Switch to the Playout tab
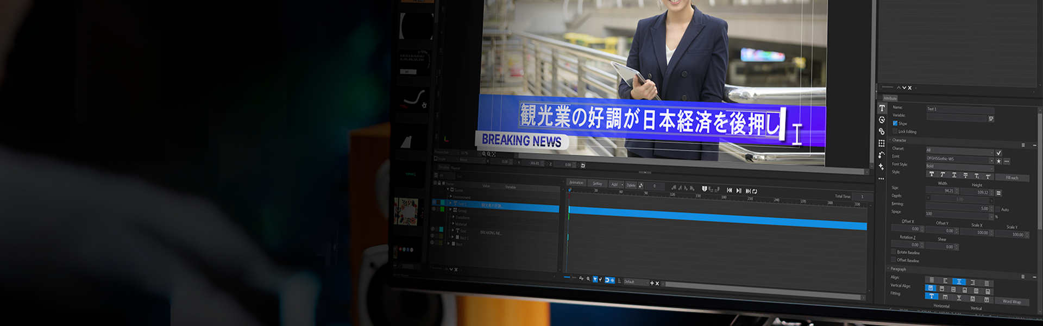Screen dimensions: 1043x326 (455, 168)
